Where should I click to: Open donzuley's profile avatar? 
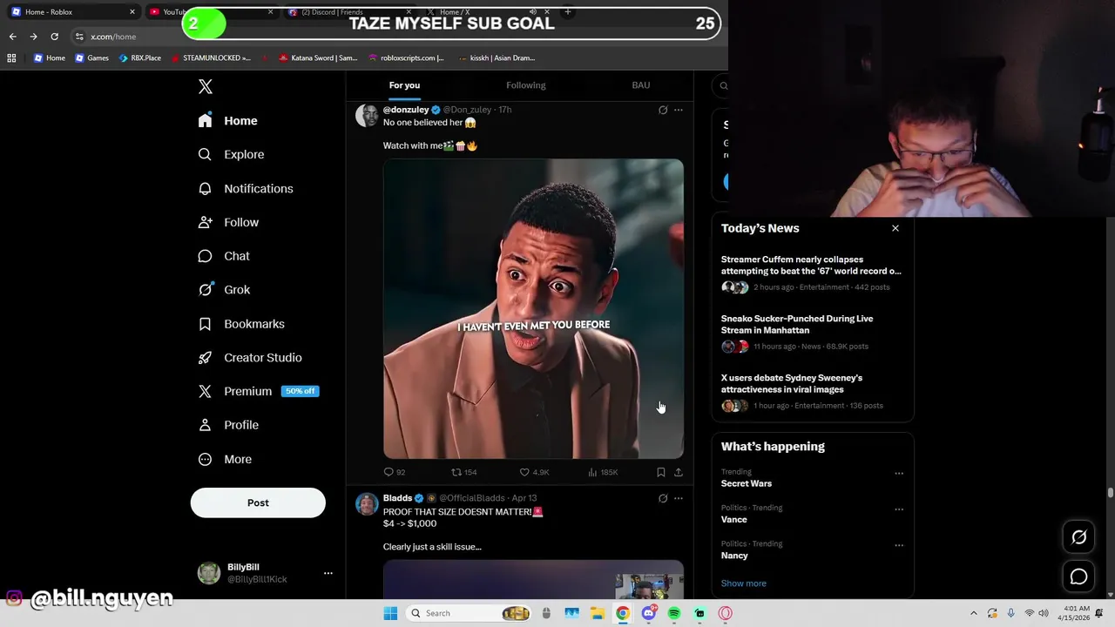tap(367, 116)
